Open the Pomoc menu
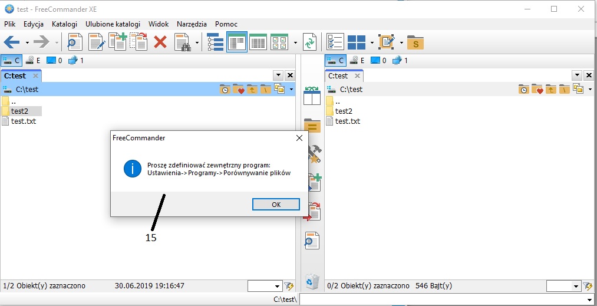597x306 pixels. coord(226,24)
